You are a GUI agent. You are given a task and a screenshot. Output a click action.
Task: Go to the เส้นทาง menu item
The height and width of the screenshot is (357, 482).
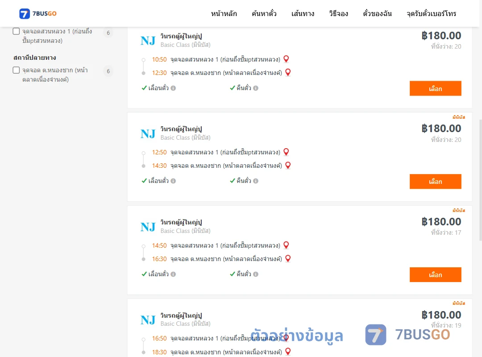click(303, 13)
